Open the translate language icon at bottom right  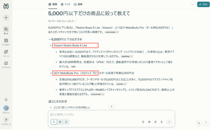point(199,123)
